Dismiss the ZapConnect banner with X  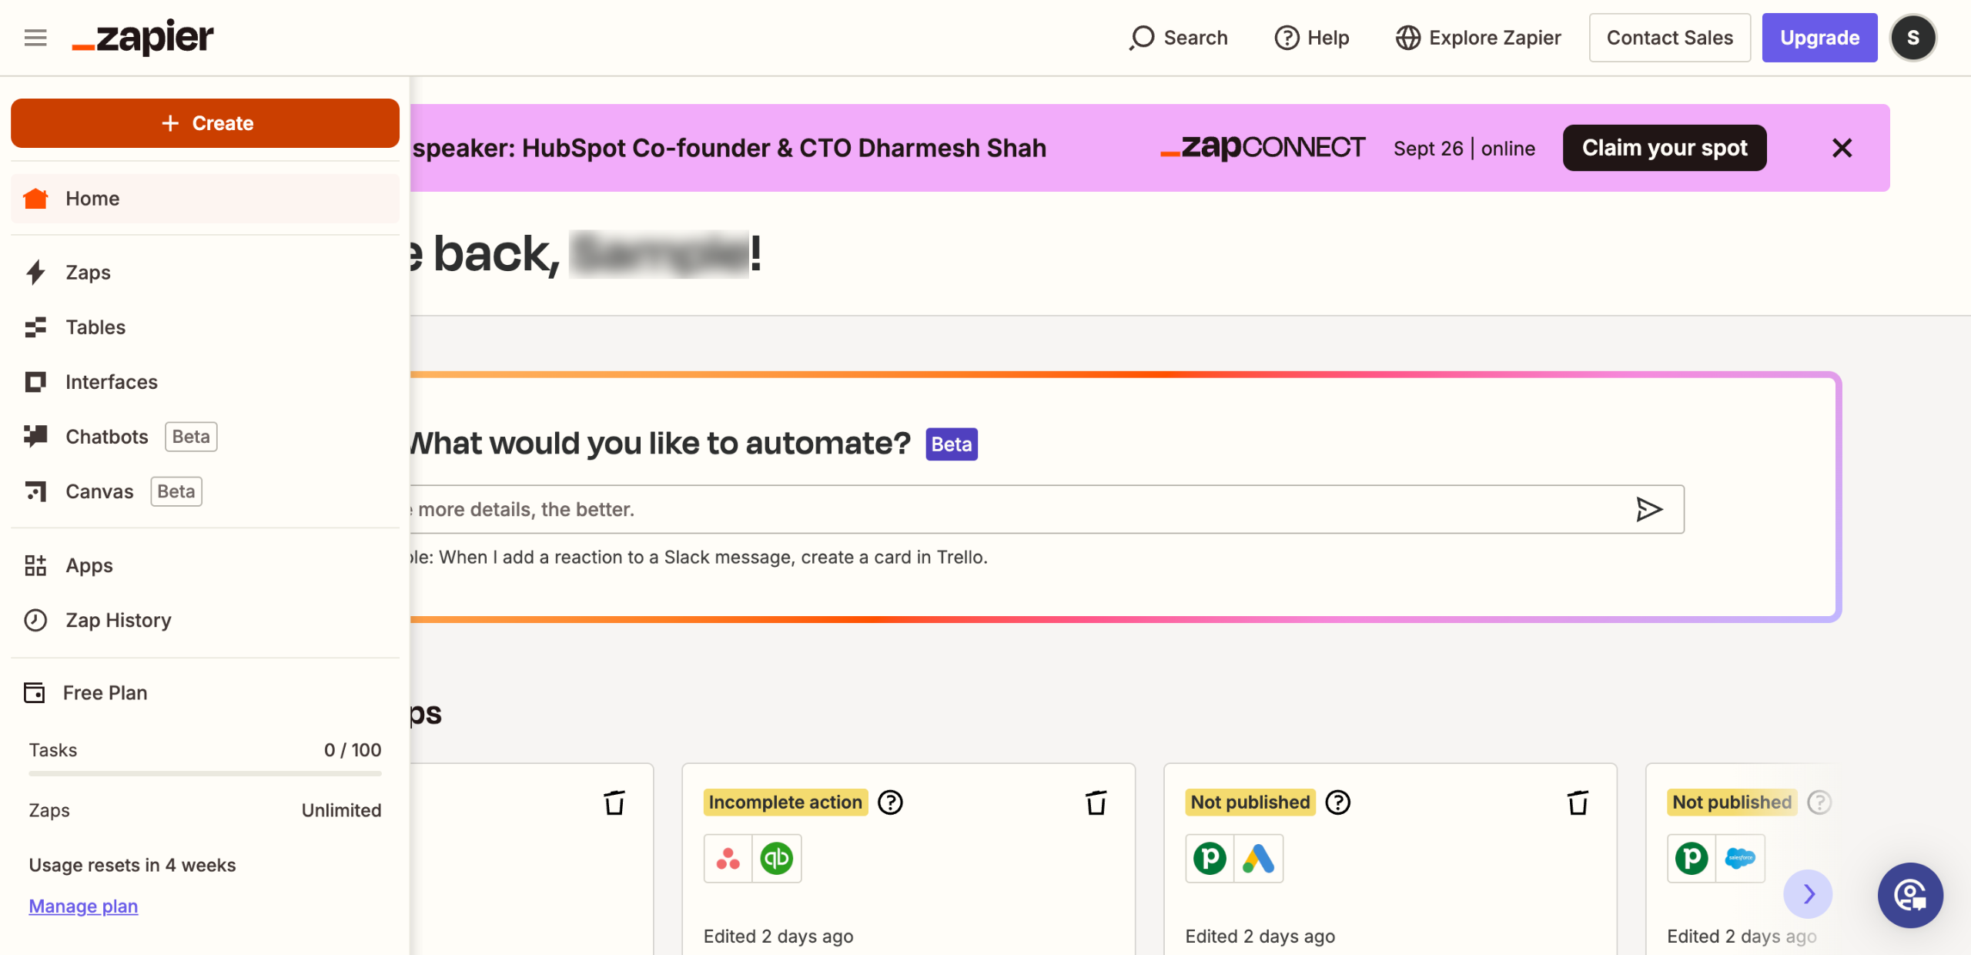tap(1842, 148)
